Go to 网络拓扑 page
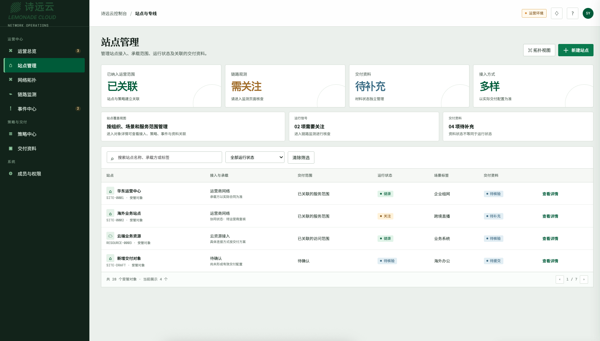The image size is (600, 341). [44, 80]
